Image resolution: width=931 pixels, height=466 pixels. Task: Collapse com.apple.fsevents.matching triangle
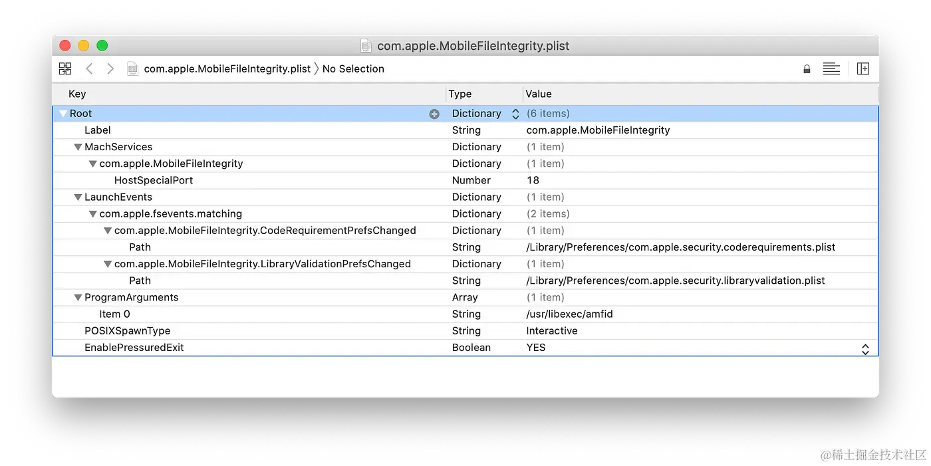coord(93,214)
